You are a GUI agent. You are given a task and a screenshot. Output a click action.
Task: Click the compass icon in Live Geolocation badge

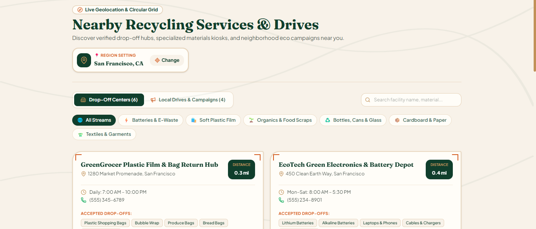point(80,10)
